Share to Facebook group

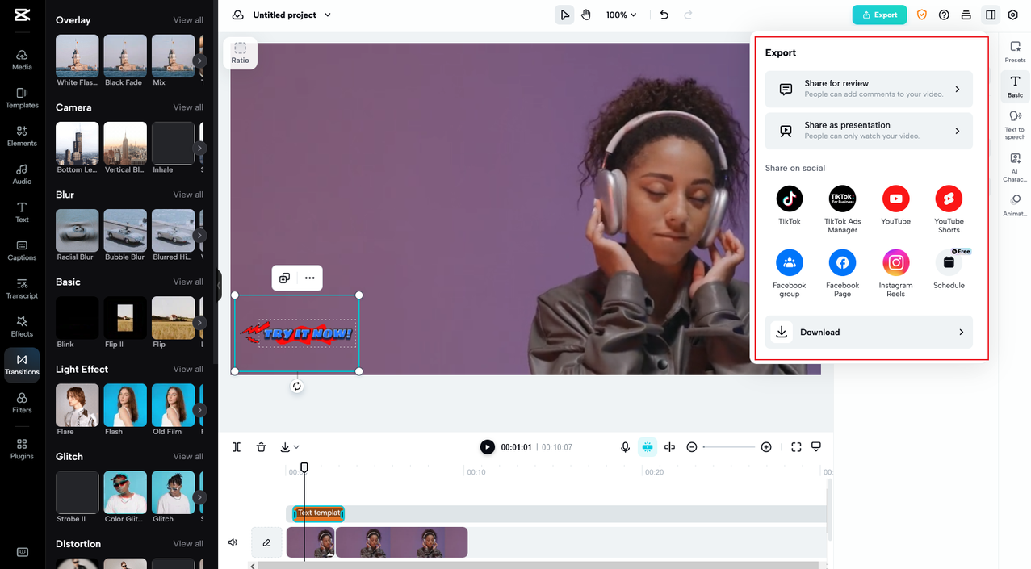click(x=790, y=273)
